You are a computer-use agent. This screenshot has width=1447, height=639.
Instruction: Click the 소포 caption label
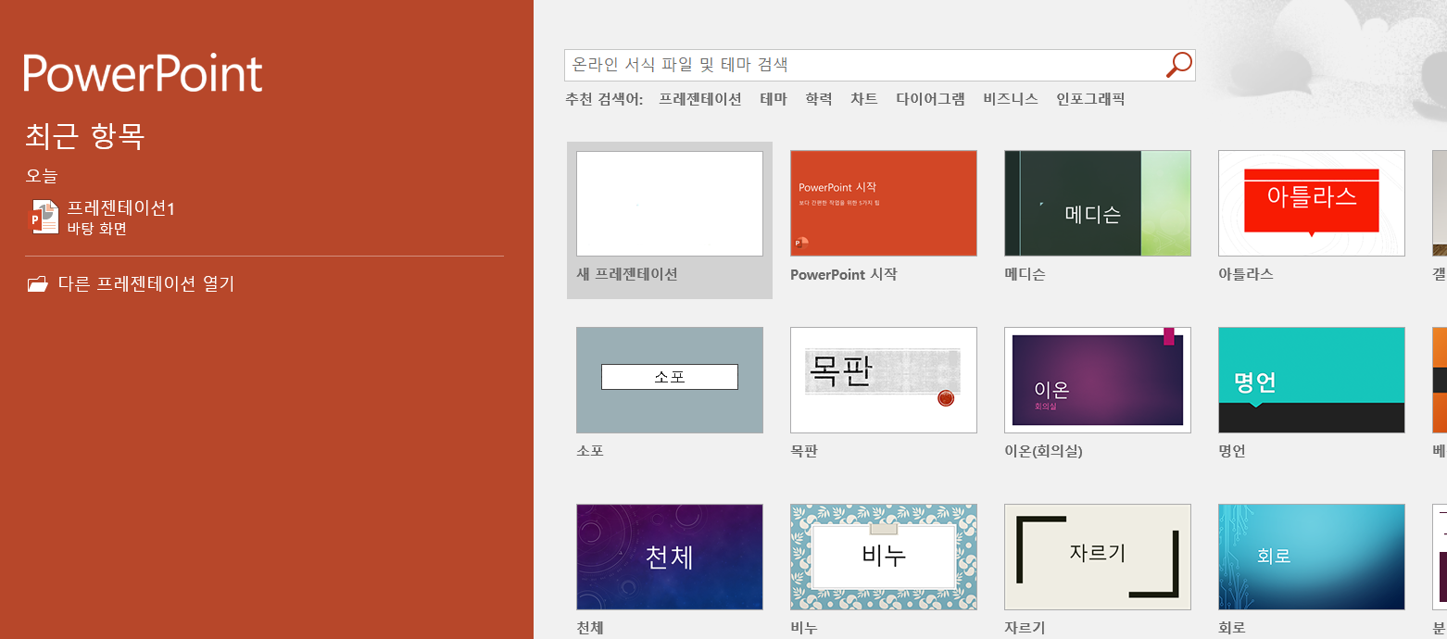tap(590, 451)
